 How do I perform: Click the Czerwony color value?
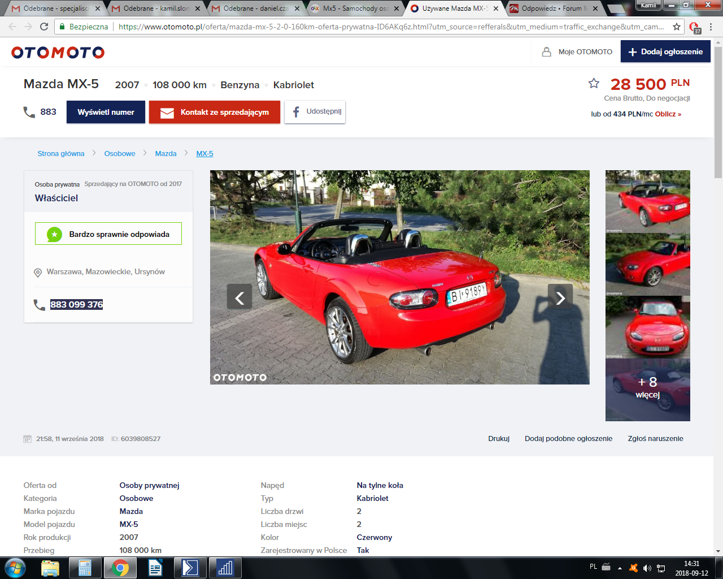click(x=374, y=537)
